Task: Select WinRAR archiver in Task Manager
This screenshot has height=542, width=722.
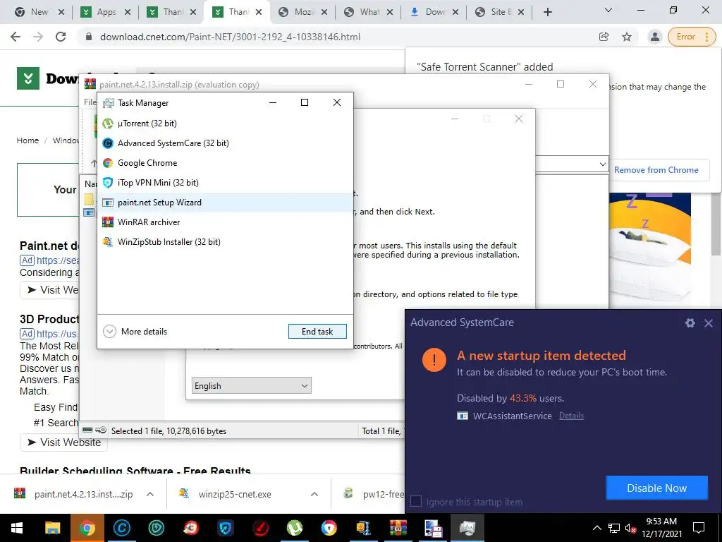Action: click(225, 222)
